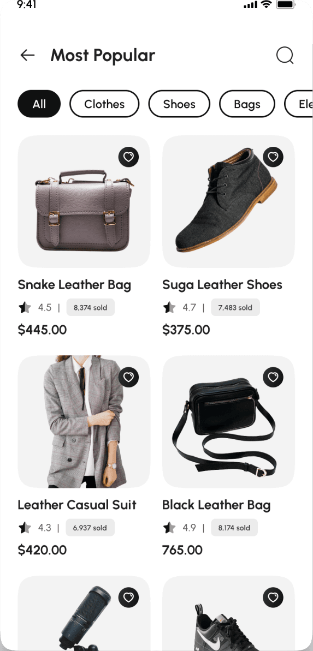View the Suga Leather Shoes product image

tap(229, 201)
